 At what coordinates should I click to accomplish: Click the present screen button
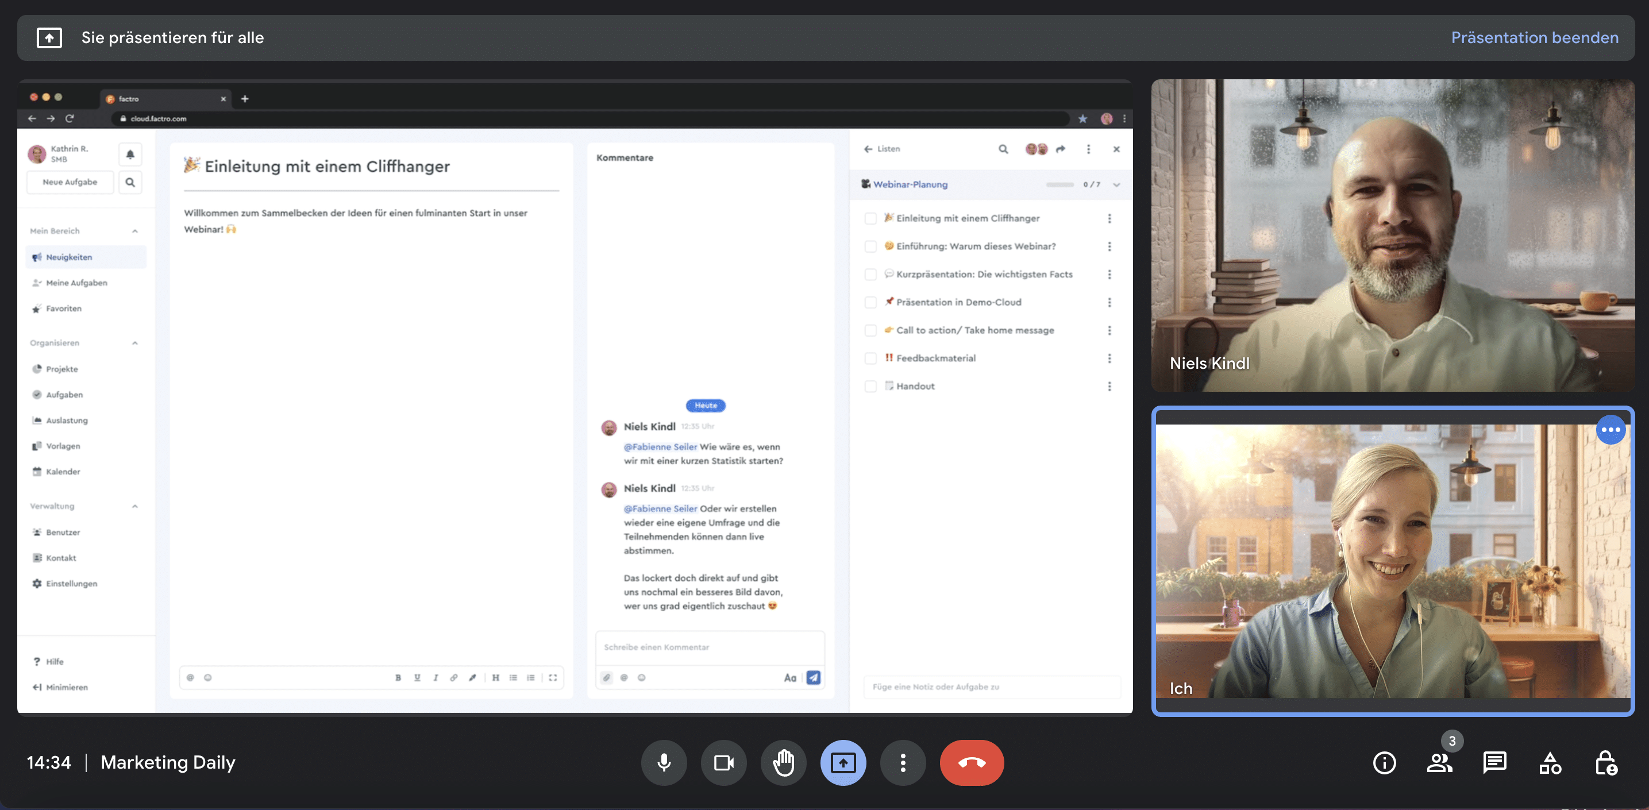pyautogui.click(x=843, y=762)
